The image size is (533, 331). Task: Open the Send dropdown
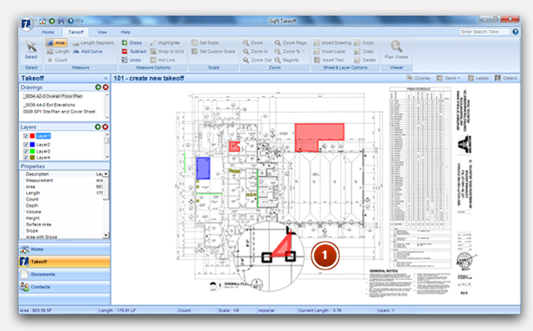pyautogui.click(x=448, y=78)
